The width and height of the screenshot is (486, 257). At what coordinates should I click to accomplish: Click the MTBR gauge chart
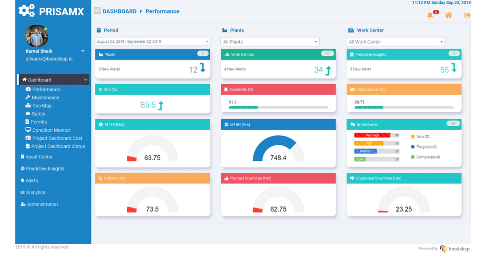coord(278,148)
